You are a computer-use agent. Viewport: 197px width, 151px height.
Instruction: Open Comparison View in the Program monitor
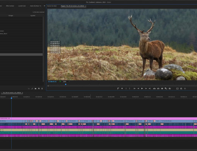166,89
